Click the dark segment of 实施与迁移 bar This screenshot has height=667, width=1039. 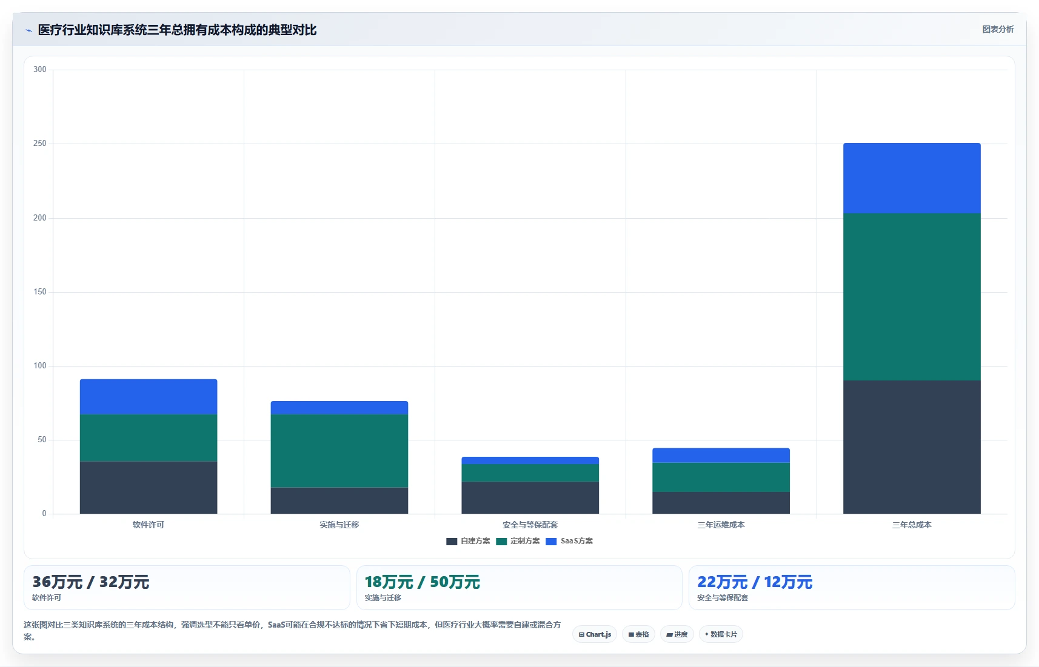point(339,500)
